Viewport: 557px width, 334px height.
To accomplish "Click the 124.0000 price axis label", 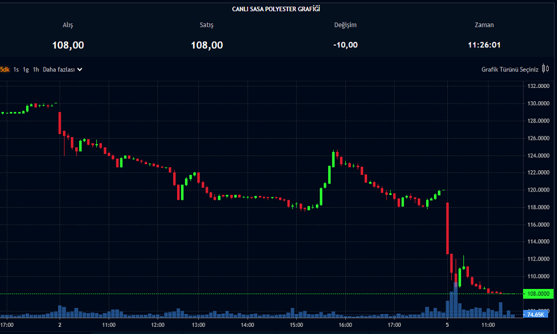I will [x=538, y=155].
